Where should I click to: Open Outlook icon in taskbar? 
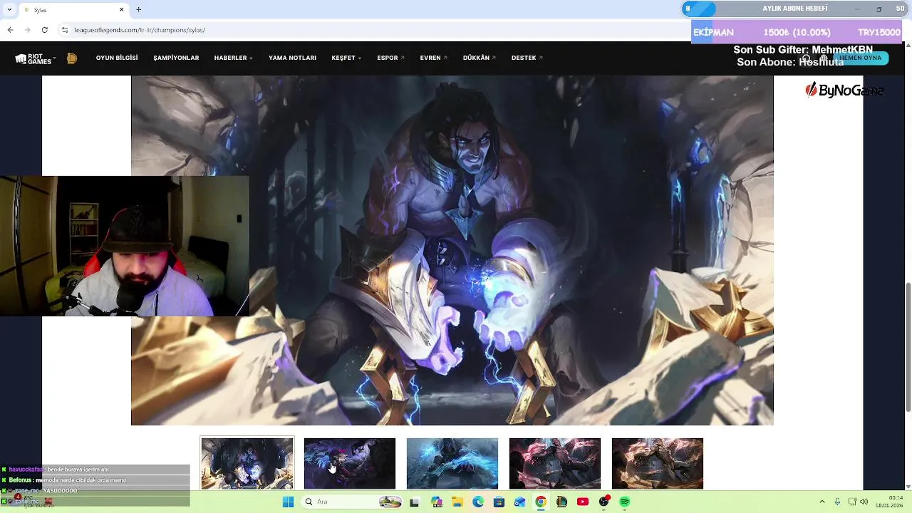coord(520,502)
